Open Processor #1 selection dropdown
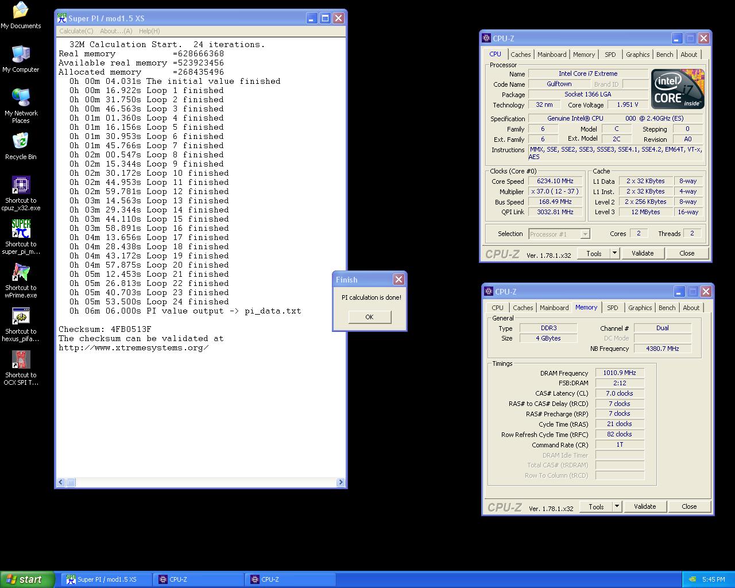 point(559,234)
